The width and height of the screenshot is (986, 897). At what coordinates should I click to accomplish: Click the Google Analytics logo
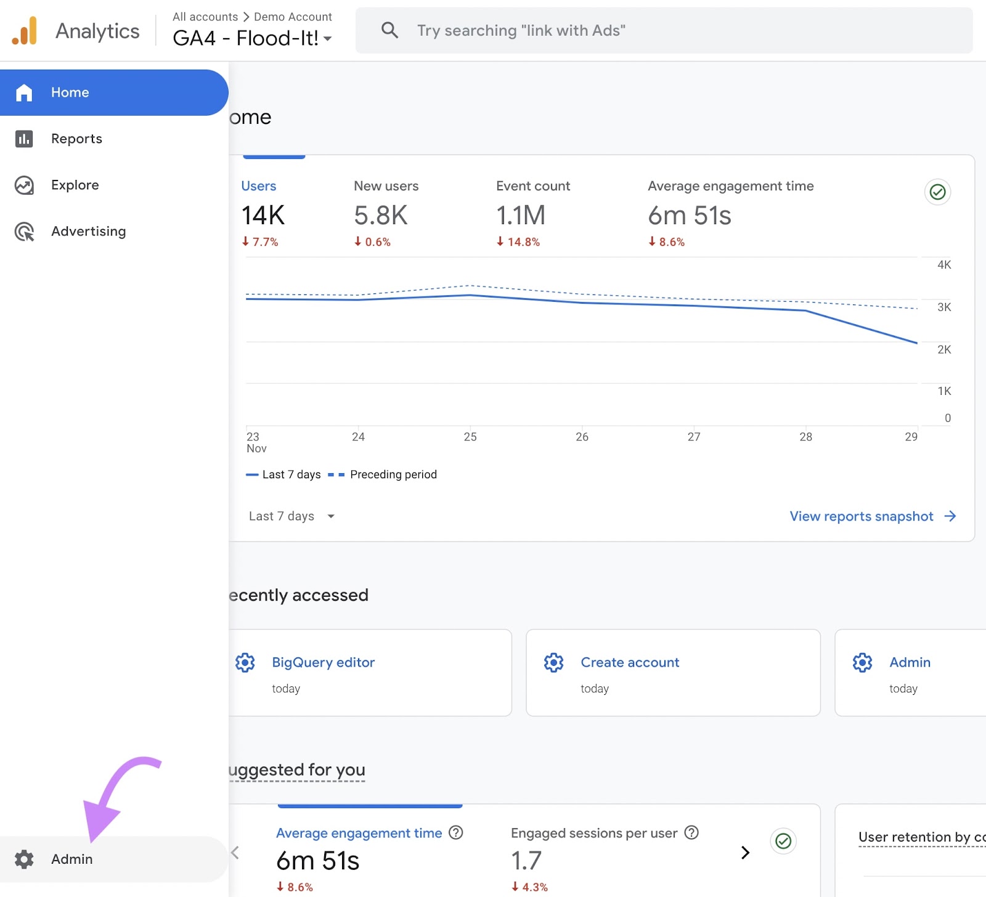[x=25, y=31]
